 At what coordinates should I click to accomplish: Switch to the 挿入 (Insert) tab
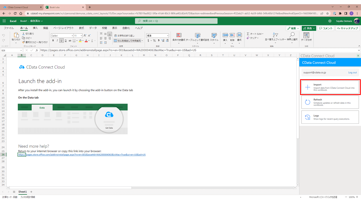point(35,28)
